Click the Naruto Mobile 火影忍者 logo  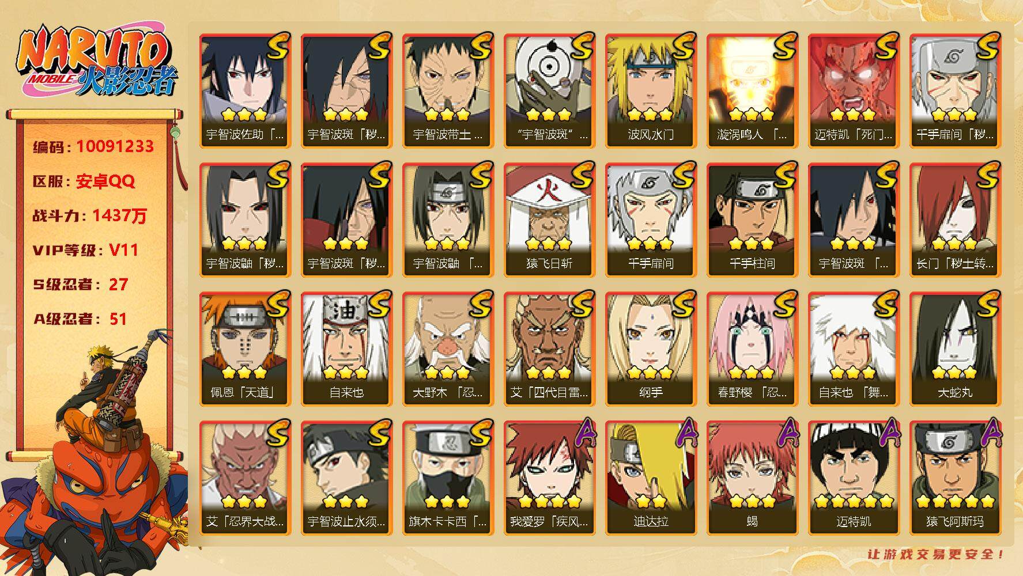click(97, 62)
